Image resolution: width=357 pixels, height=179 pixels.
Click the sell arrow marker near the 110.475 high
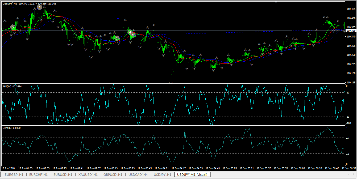click(x=39, y=7)
